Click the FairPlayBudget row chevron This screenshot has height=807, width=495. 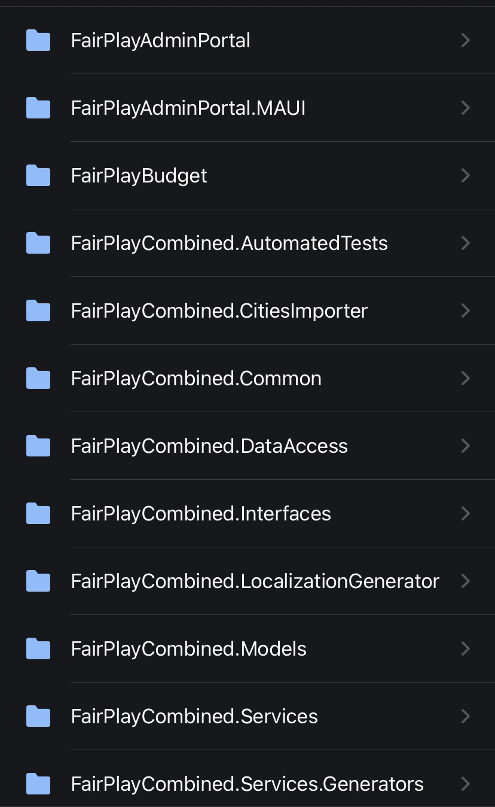(x=466, y=175)
